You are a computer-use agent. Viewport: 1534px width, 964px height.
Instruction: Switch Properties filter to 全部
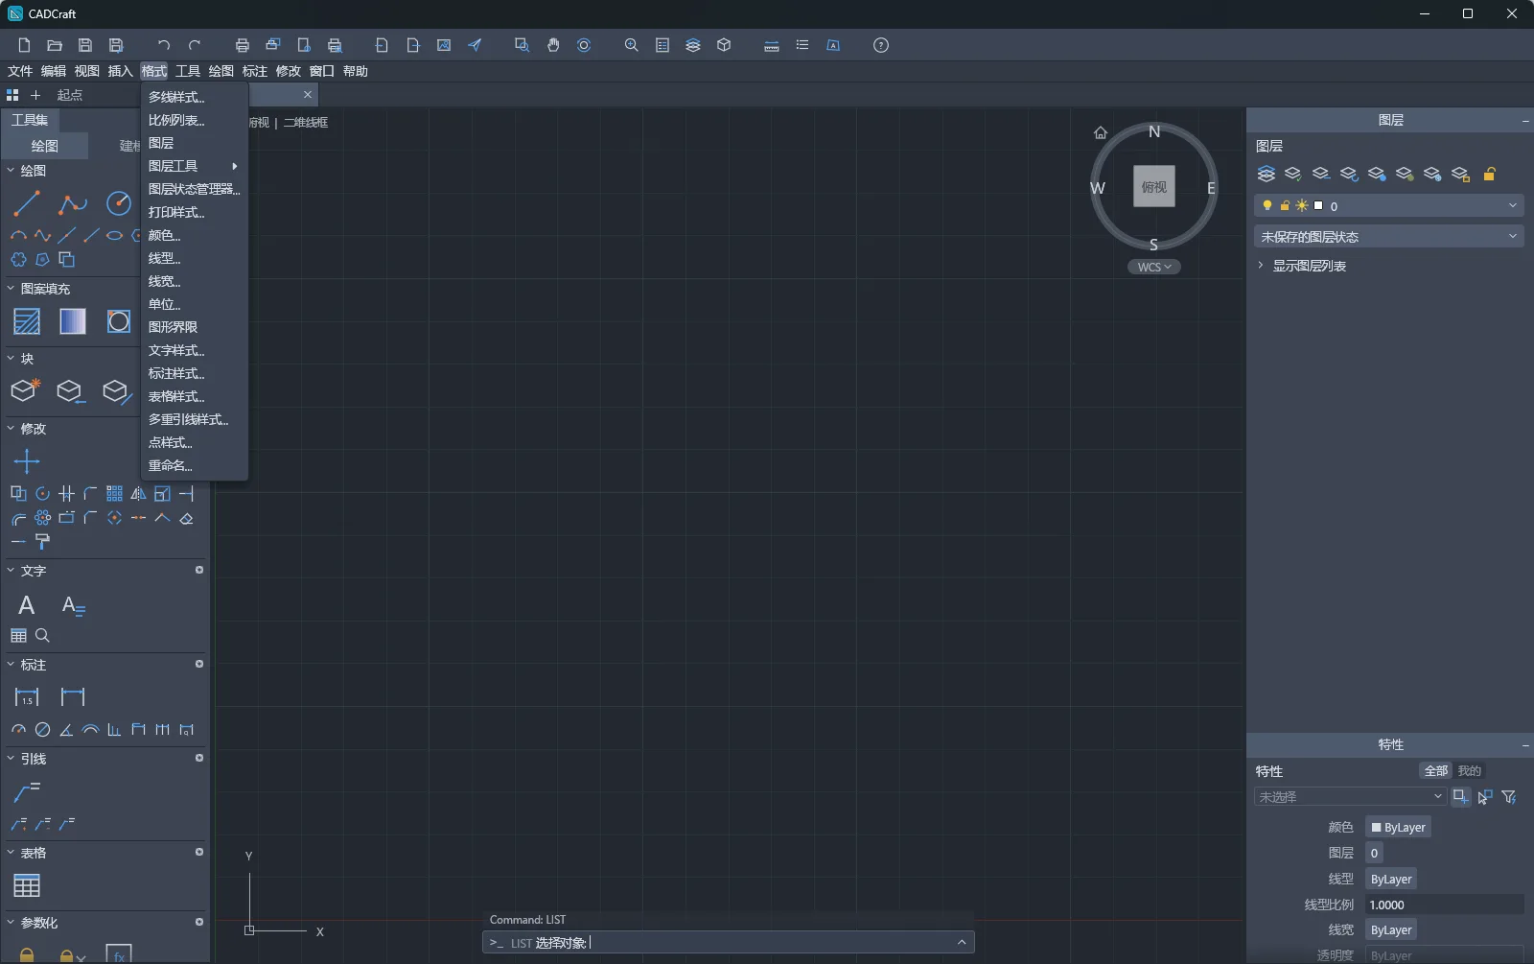click(x=1436, y=771)
